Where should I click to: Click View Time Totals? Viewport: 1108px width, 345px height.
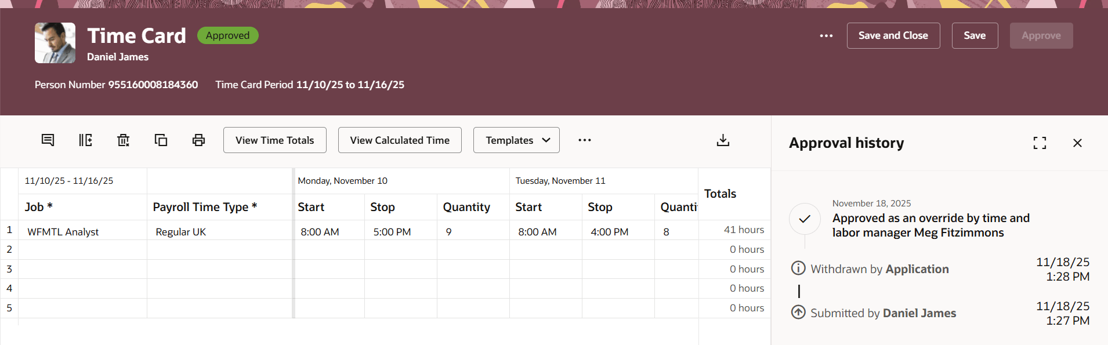pos(274,140)
